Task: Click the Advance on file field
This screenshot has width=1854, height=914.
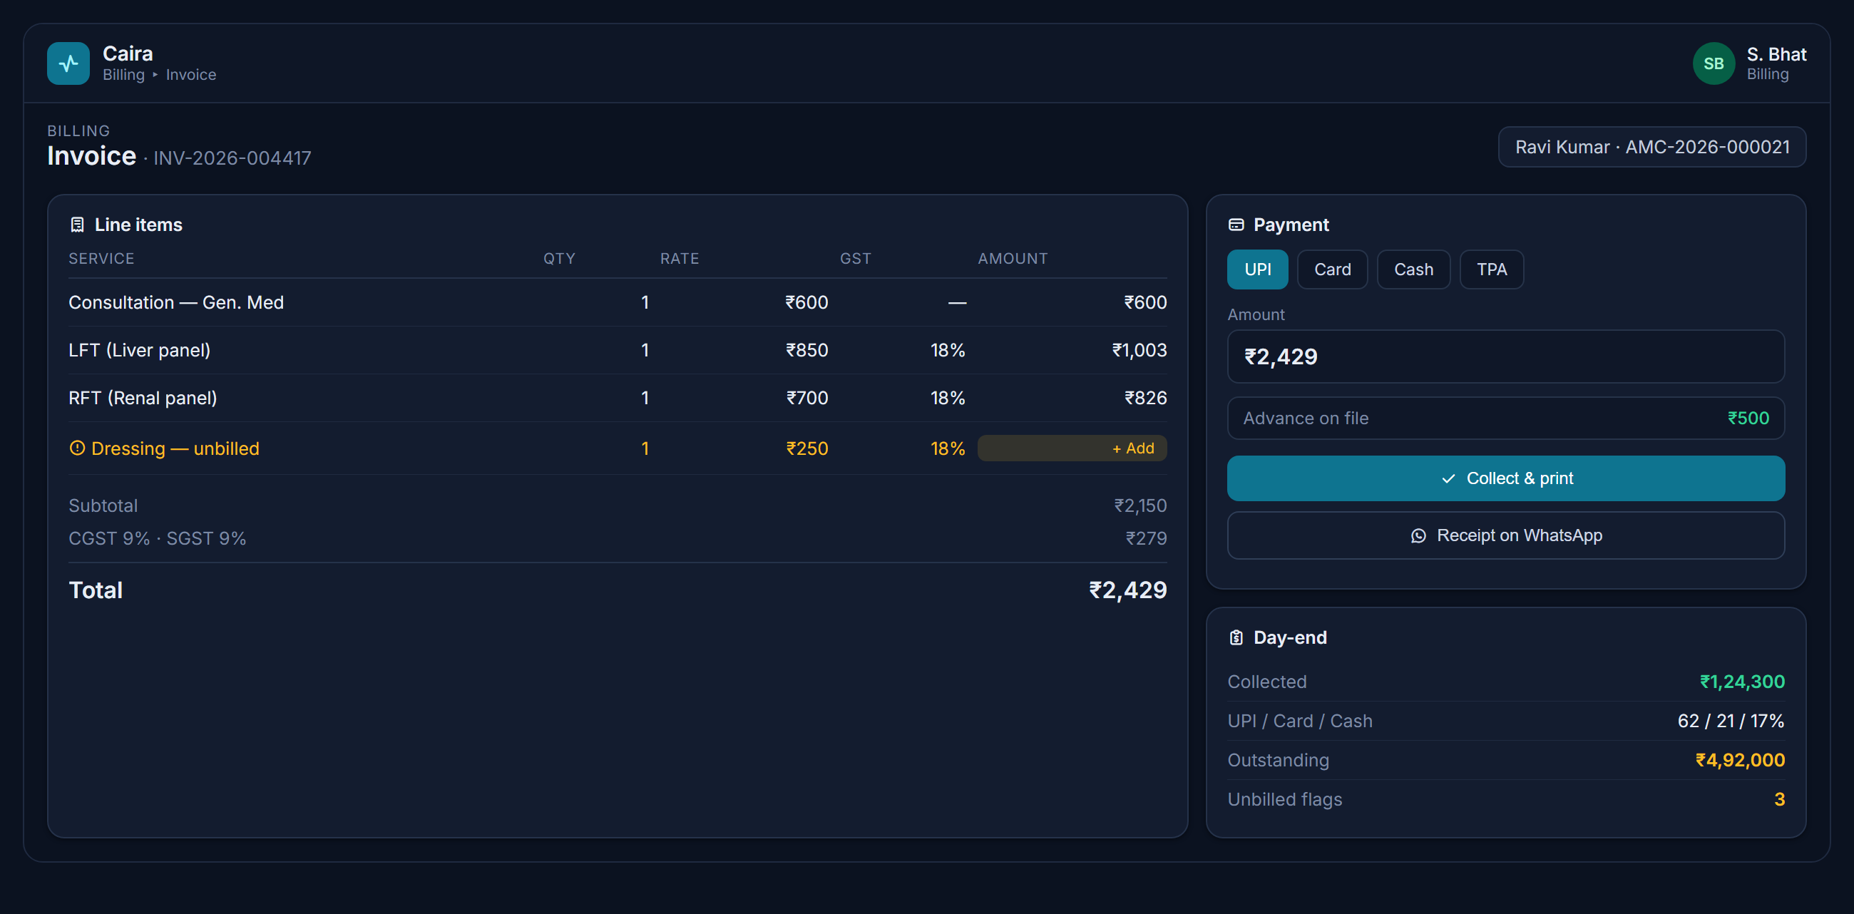Action: point(1505,418)
